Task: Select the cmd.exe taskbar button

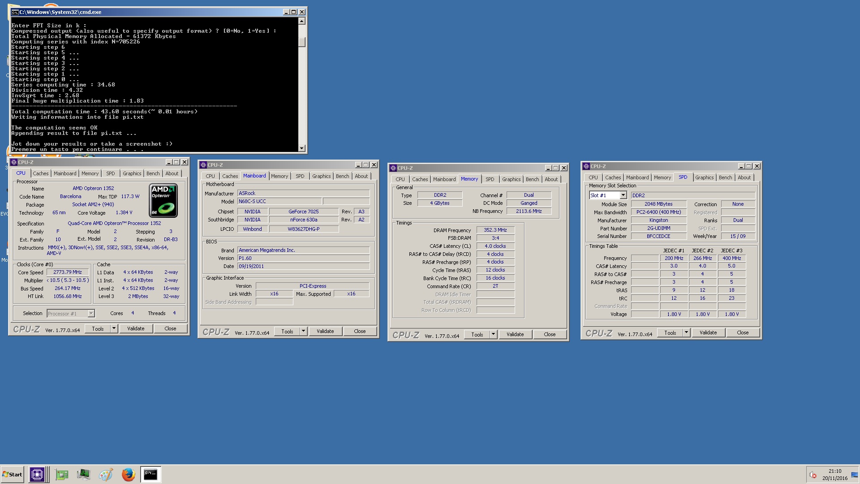Action: click(x=150, y=474)
